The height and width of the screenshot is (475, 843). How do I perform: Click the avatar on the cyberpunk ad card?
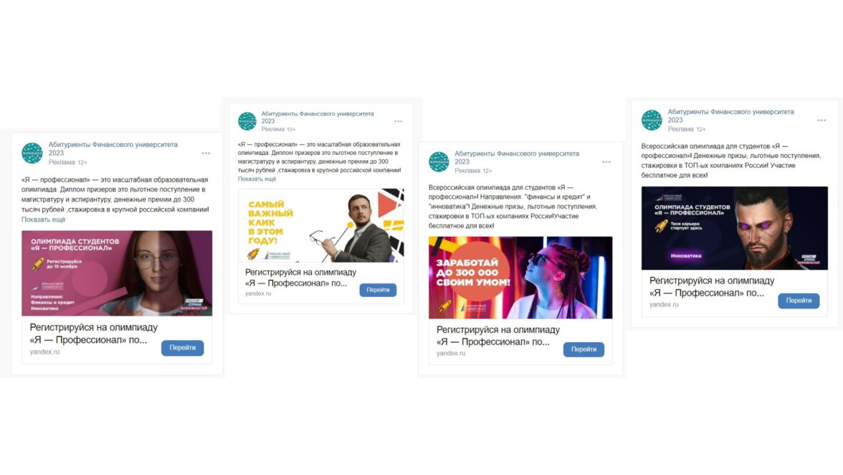(652, 120)
